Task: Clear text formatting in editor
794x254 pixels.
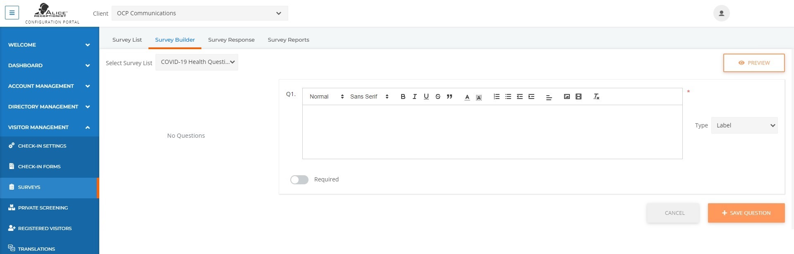Action: (x=596, y=96)
